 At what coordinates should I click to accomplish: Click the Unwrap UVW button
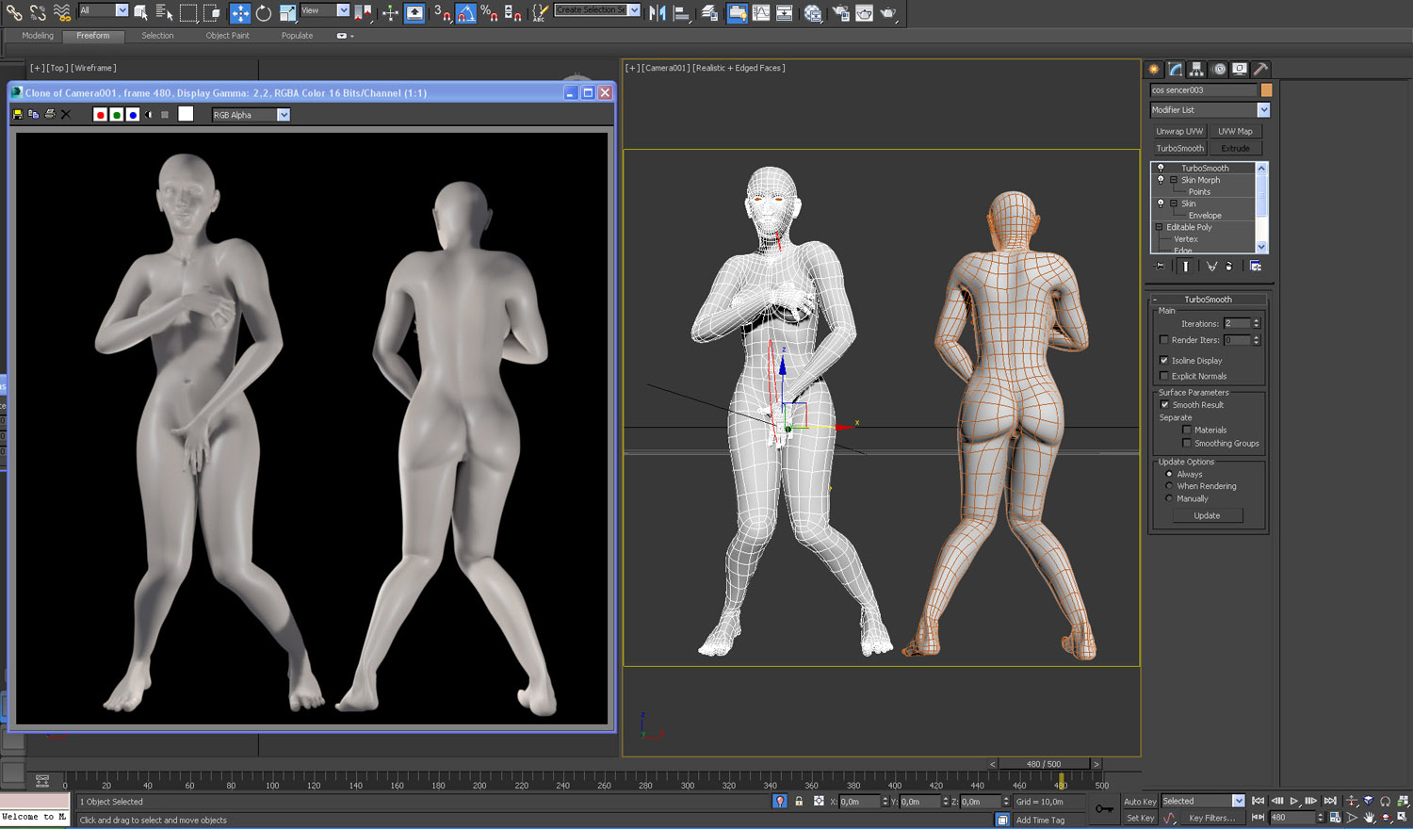[x=1179, y=132]
